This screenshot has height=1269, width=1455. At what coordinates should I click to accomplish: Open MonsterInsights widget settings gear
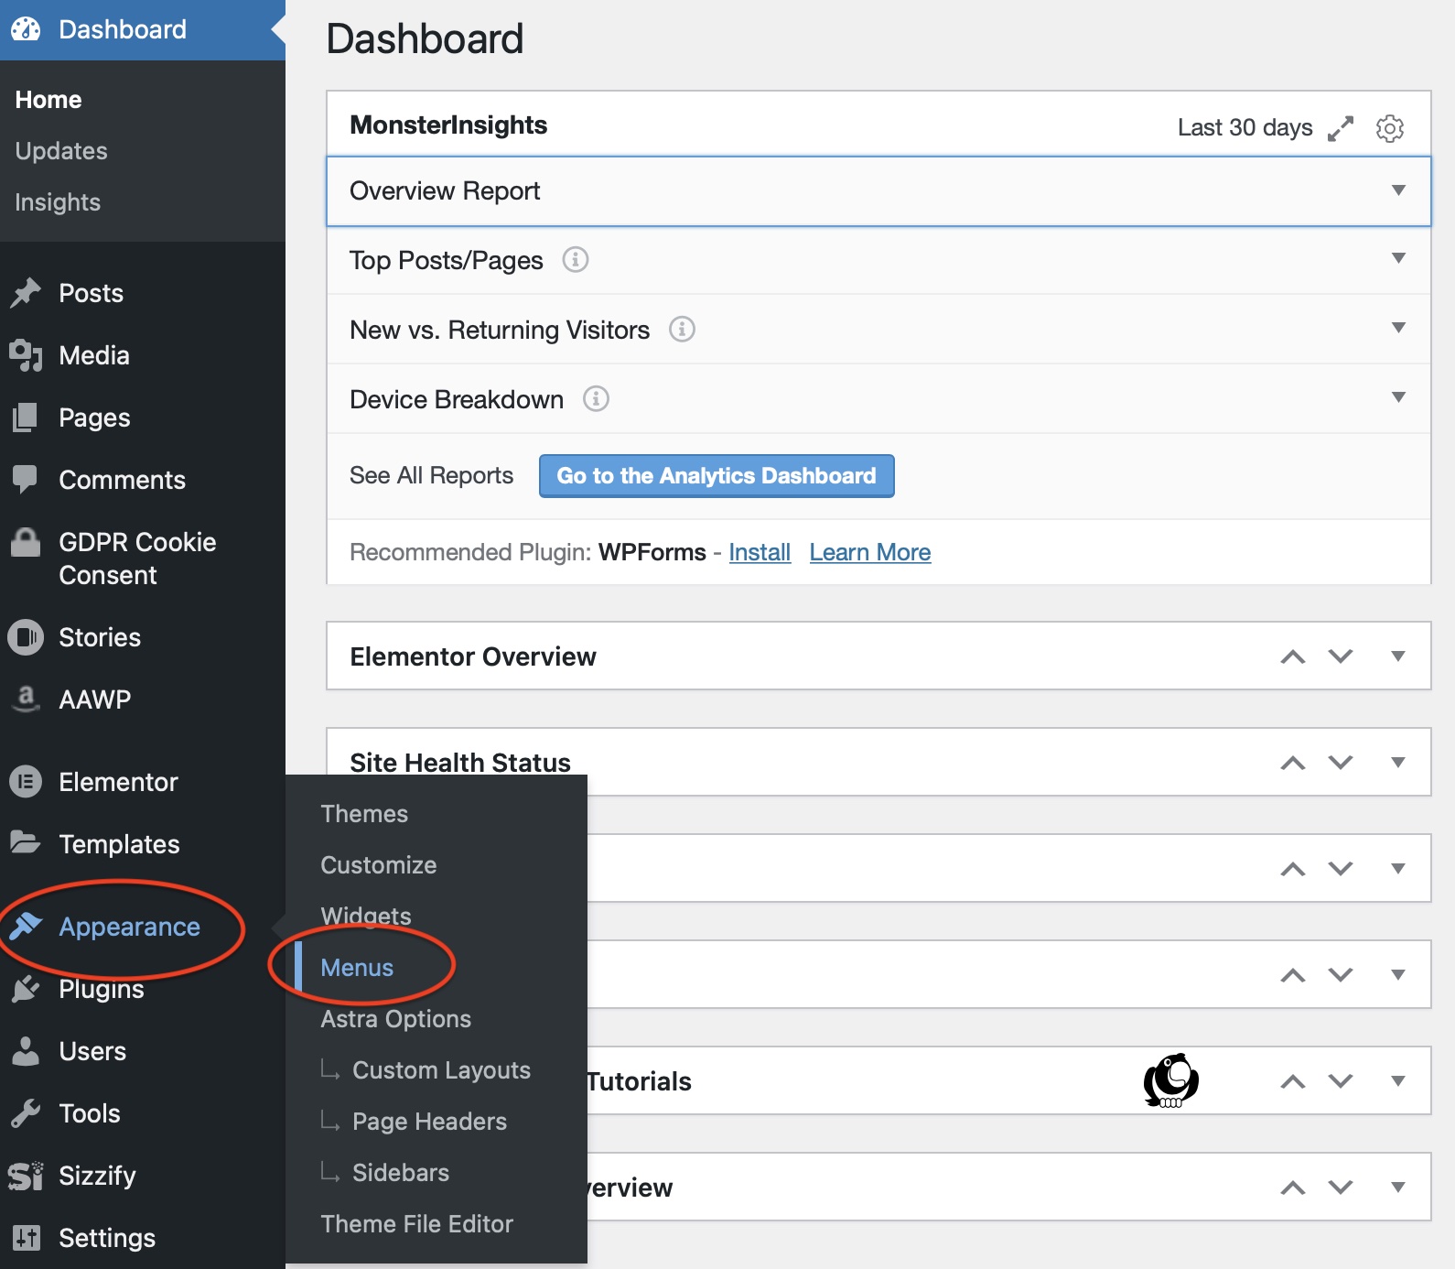1390,128
